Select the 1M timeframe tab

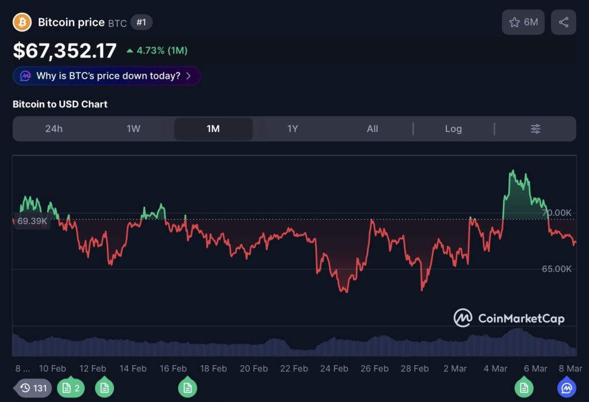click(213, 129)
